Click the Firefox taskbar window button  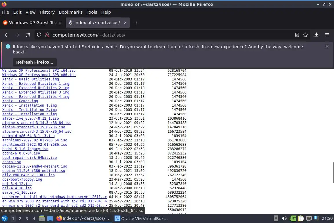(83, 219)
